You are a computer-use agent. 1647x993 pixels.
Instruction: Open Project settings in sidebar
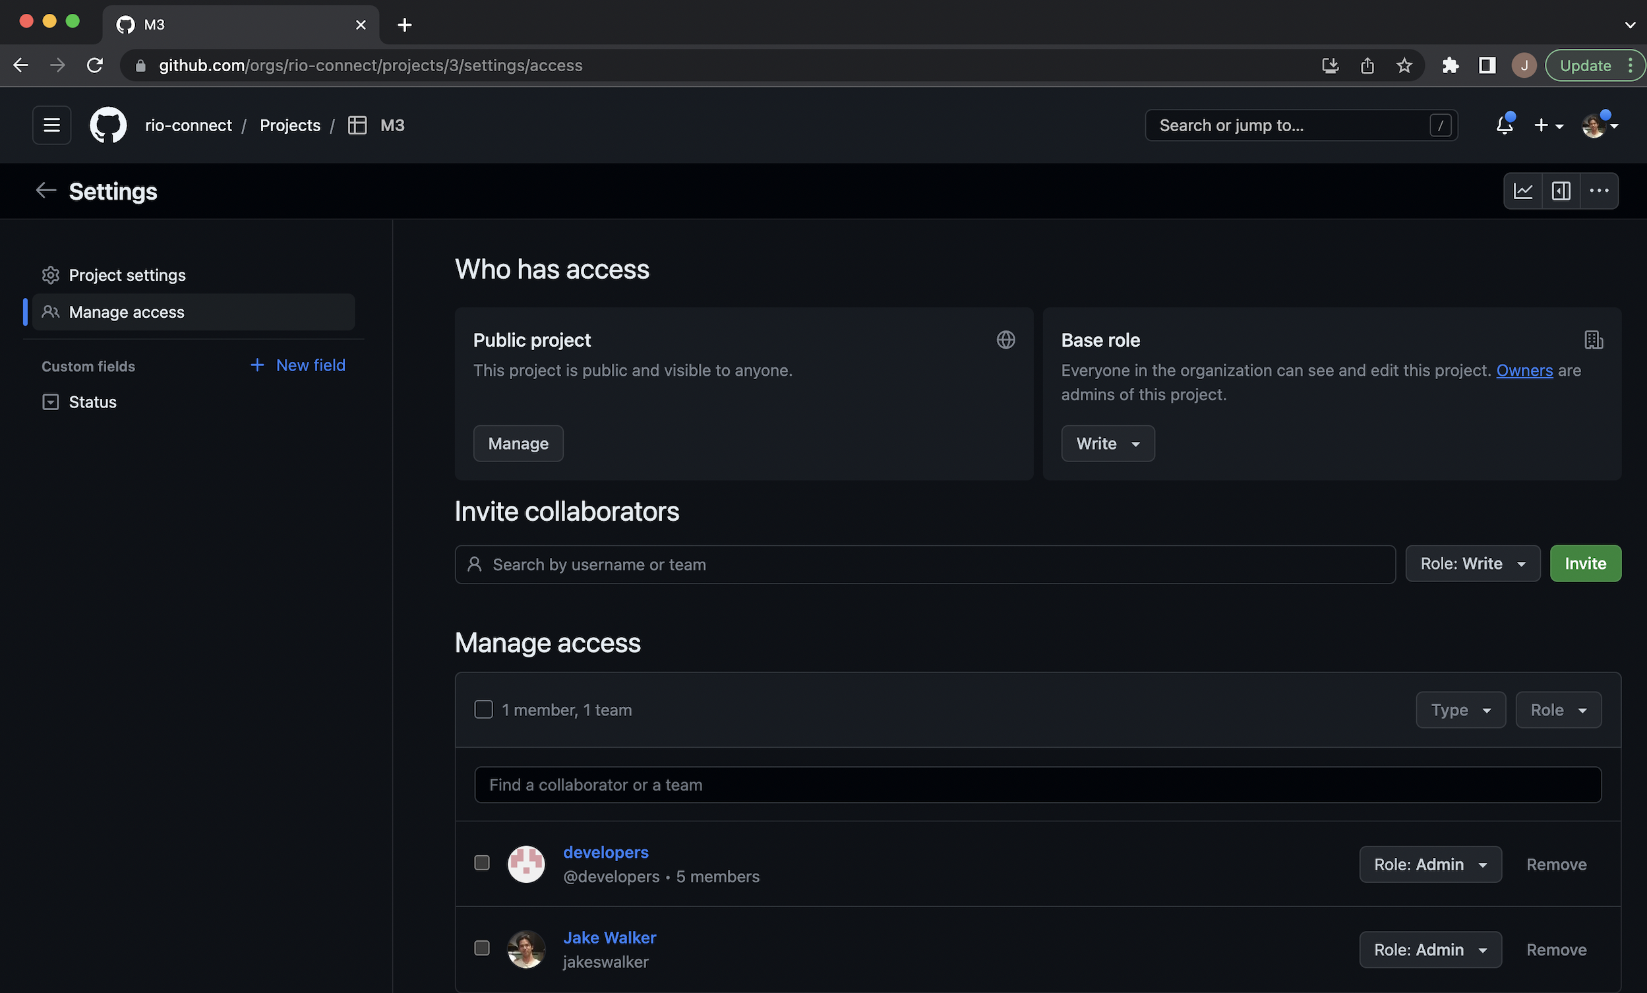tap(194, 276)
